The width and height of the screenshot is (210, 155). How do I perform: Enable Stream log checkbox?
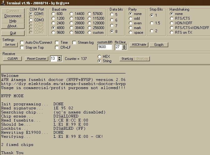[x=74, y=42]
